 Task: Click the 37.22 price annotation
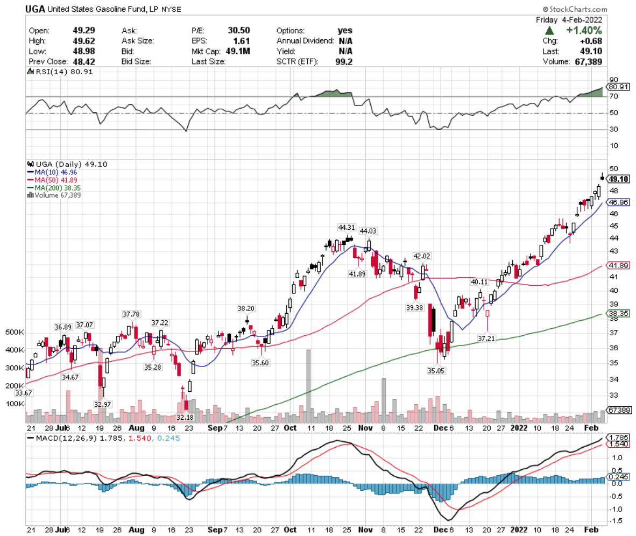coord(159,322)
